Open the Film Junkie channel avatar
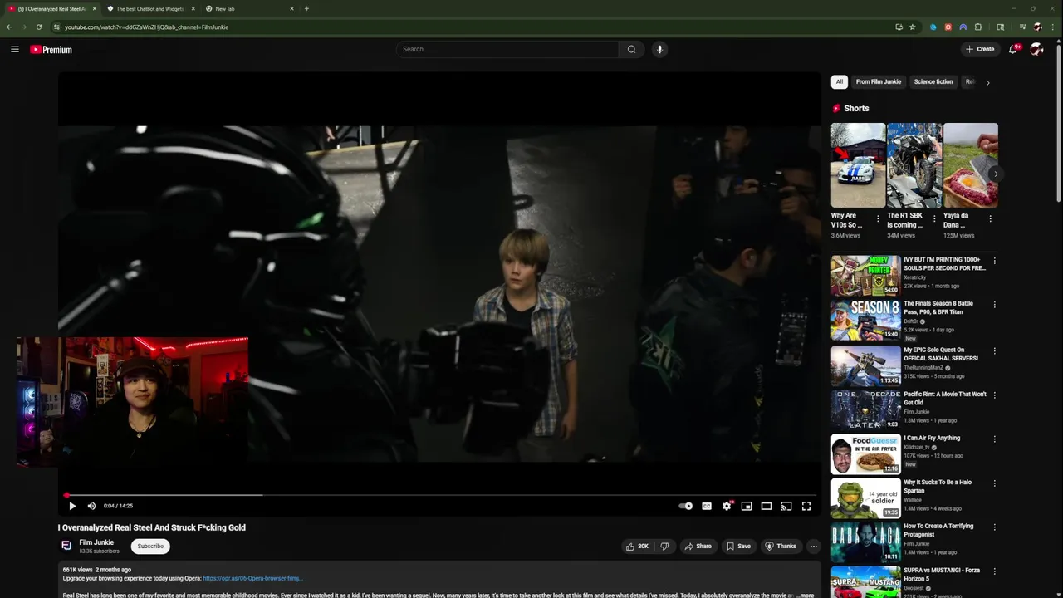Screen dimensions: 1063x598 click(66, 546)
